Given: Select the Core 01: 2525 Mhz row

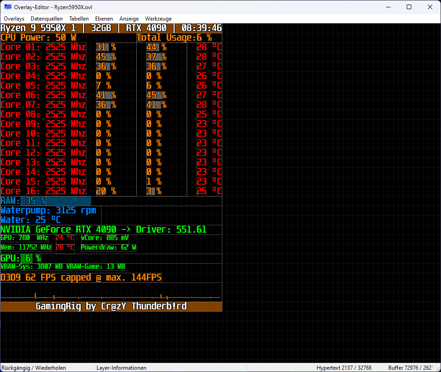Looking at the screenshot, I should [43, 47].
